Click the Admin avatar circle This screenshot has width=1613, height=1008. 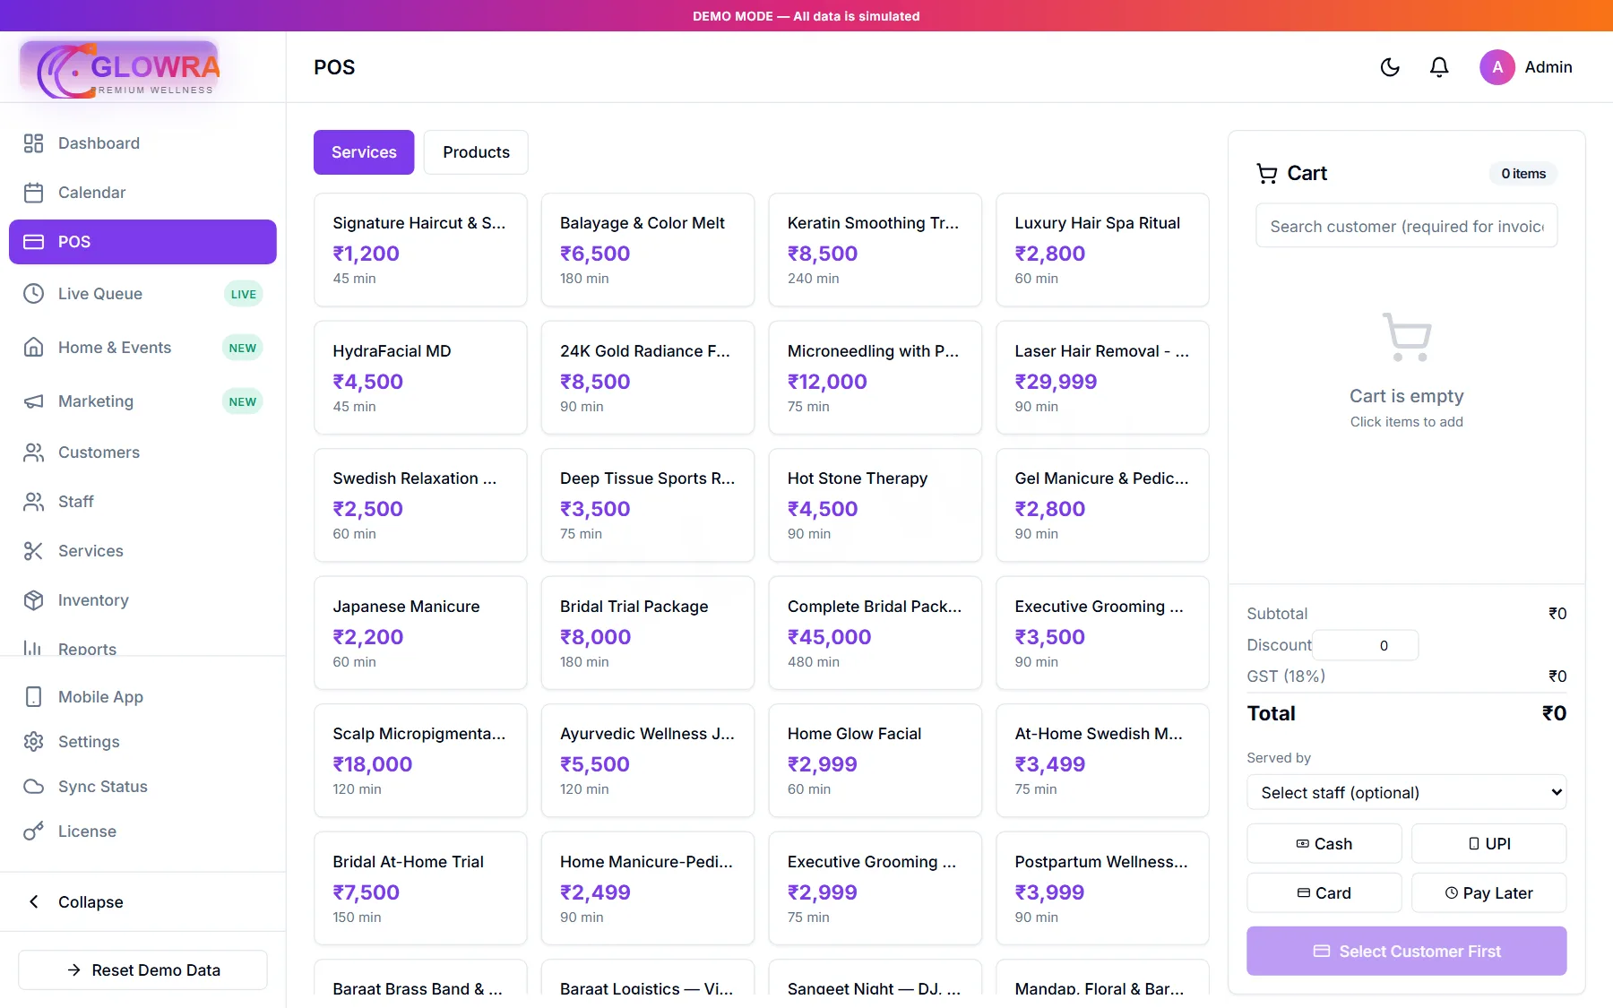point(1497,67)
